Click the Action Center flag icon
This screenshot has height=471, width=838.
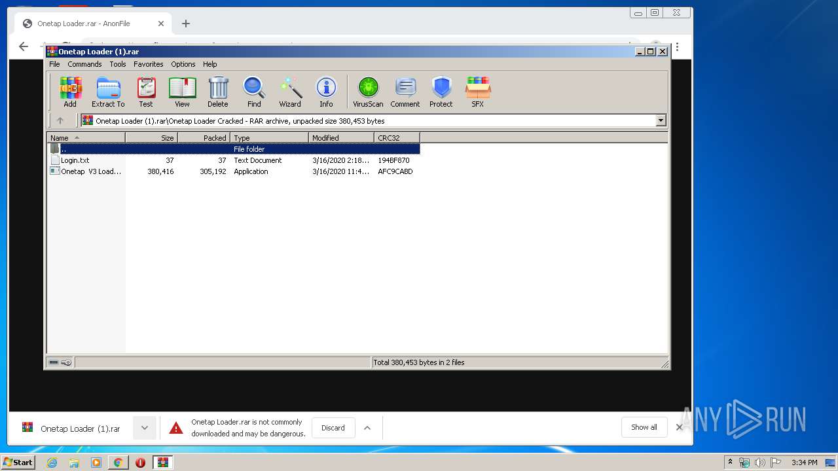(x=775, y=462)
